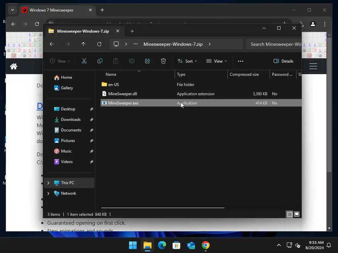Open Chrome three-dot menu

325,24
